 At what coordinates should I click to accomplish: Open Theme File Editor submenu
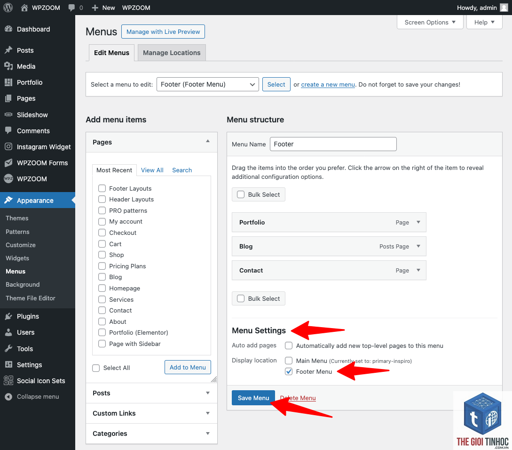click(31, 298)
